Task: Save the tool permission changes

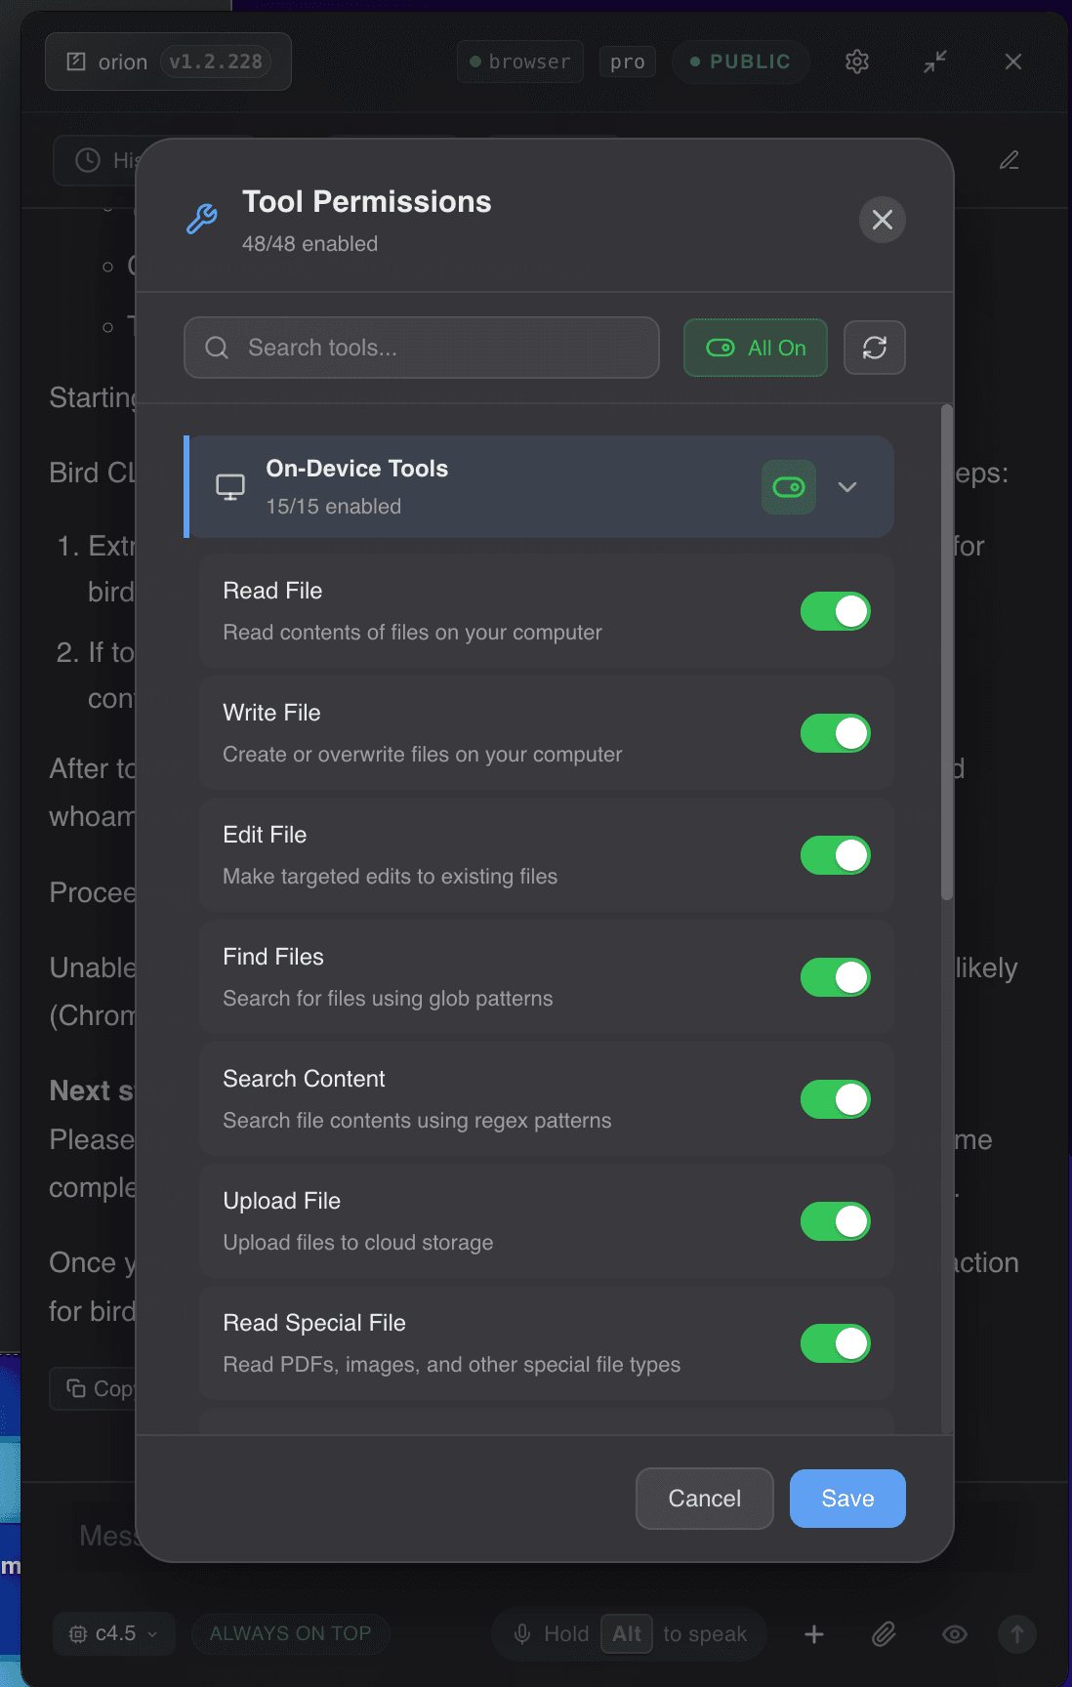Action: [846, 1499]
